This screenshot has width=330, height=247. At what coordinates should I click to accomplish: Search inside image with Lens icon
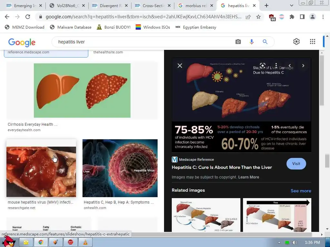tap(262, 65)
